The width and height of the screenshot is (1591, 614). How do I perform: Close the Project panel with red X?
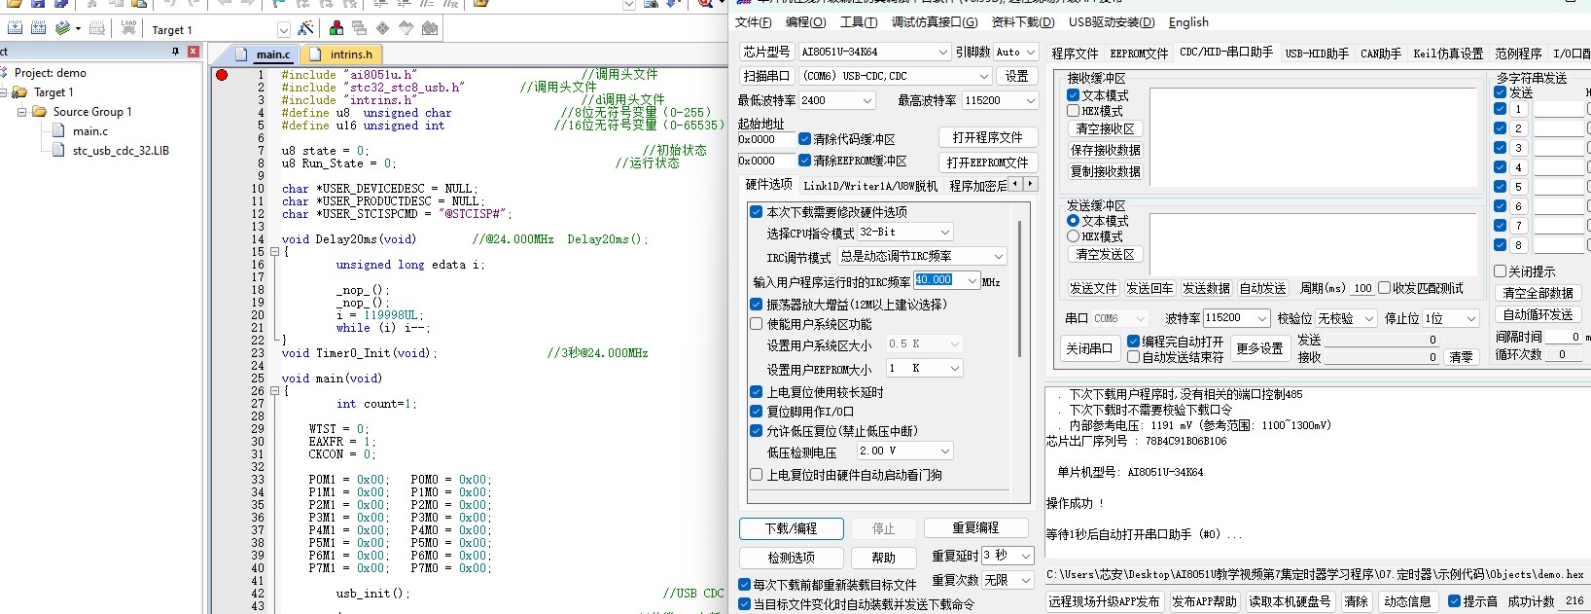pos(193,52)
